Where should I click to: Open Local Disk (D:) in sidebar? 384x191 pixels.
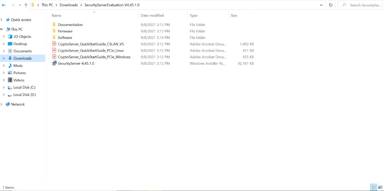coord(25,95)
